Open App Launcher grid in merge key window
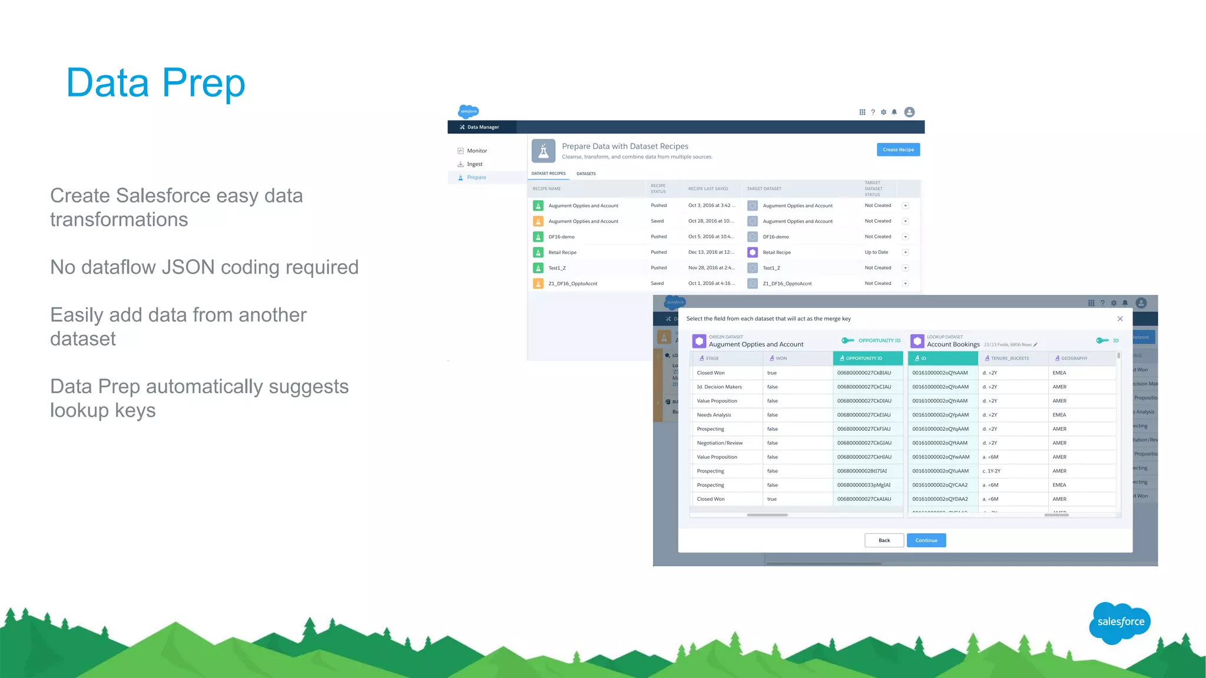The image size is (1206, 678). tap(1091, 303)
